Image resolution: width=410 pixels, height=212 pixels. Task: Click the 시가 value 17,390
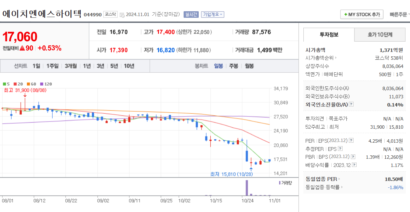[x=119, y=50]
